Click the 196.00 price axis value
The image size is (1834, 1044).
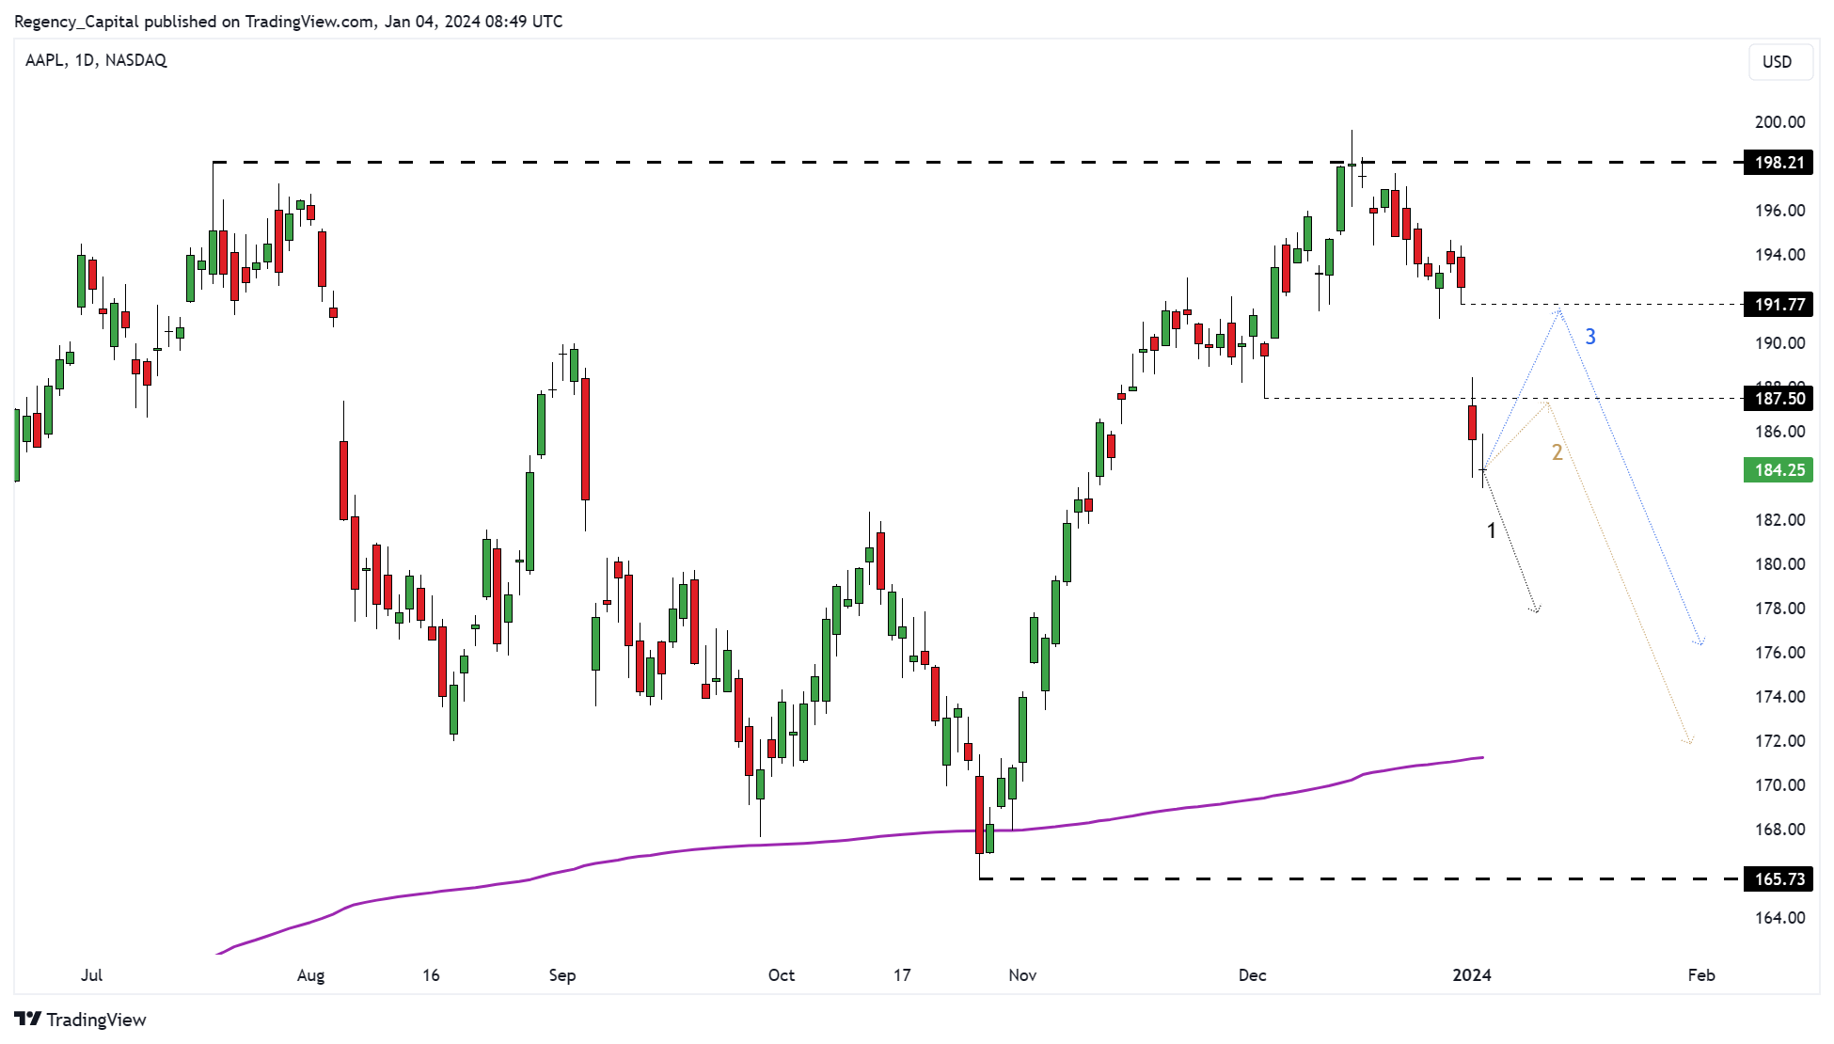[1779, 211]
